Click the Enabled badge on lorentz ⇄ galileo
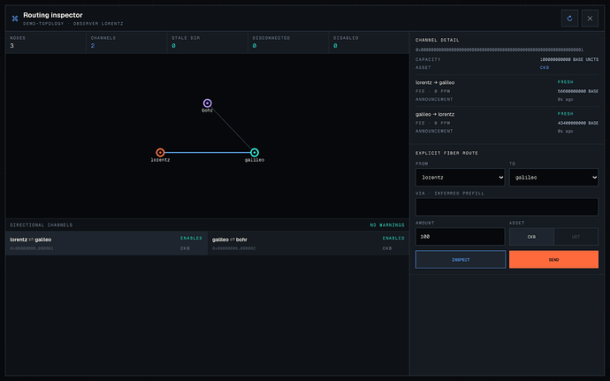This screenshot has height=381, width=610. [x=191, y=238]
